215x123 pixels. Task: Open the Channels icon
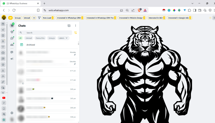[x=12, y=38]
